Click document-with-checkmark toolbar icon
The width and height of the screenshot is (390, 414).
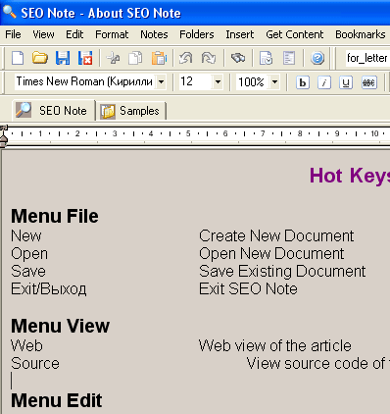tap(266, 58)
